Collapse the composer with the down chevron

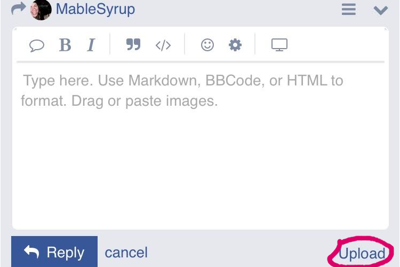tap(381, 11)
